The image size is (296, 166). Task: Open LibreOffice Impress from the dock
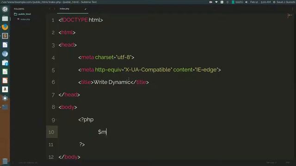click(5, 80)
